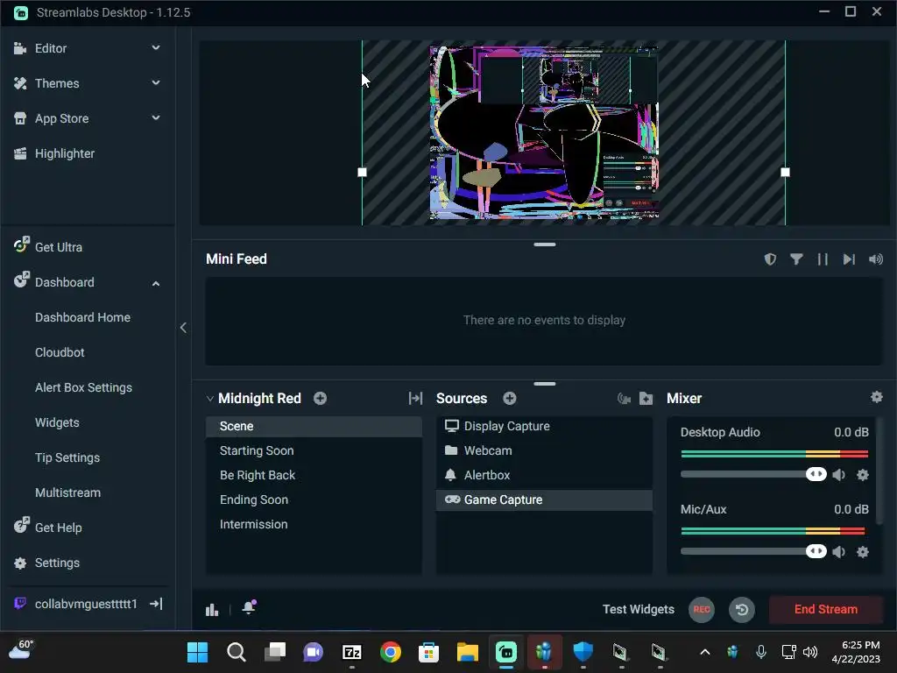Open Mic/Aux settings gear

pos(863,552)
